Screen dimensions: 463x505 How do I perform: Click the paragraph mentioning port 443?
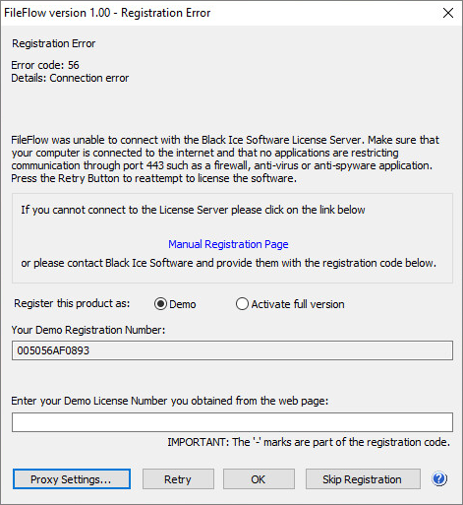(x=225, y=159)
